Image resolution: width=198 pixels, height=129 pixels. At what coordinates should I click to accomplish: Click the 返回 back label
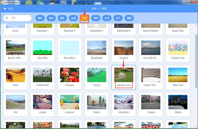point(11,9)
